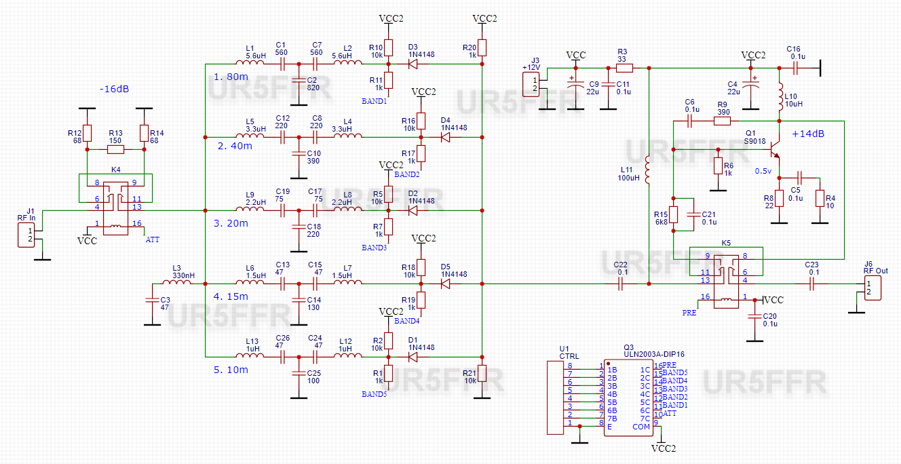Click the L11 100uH inductor

click(649, 171)
